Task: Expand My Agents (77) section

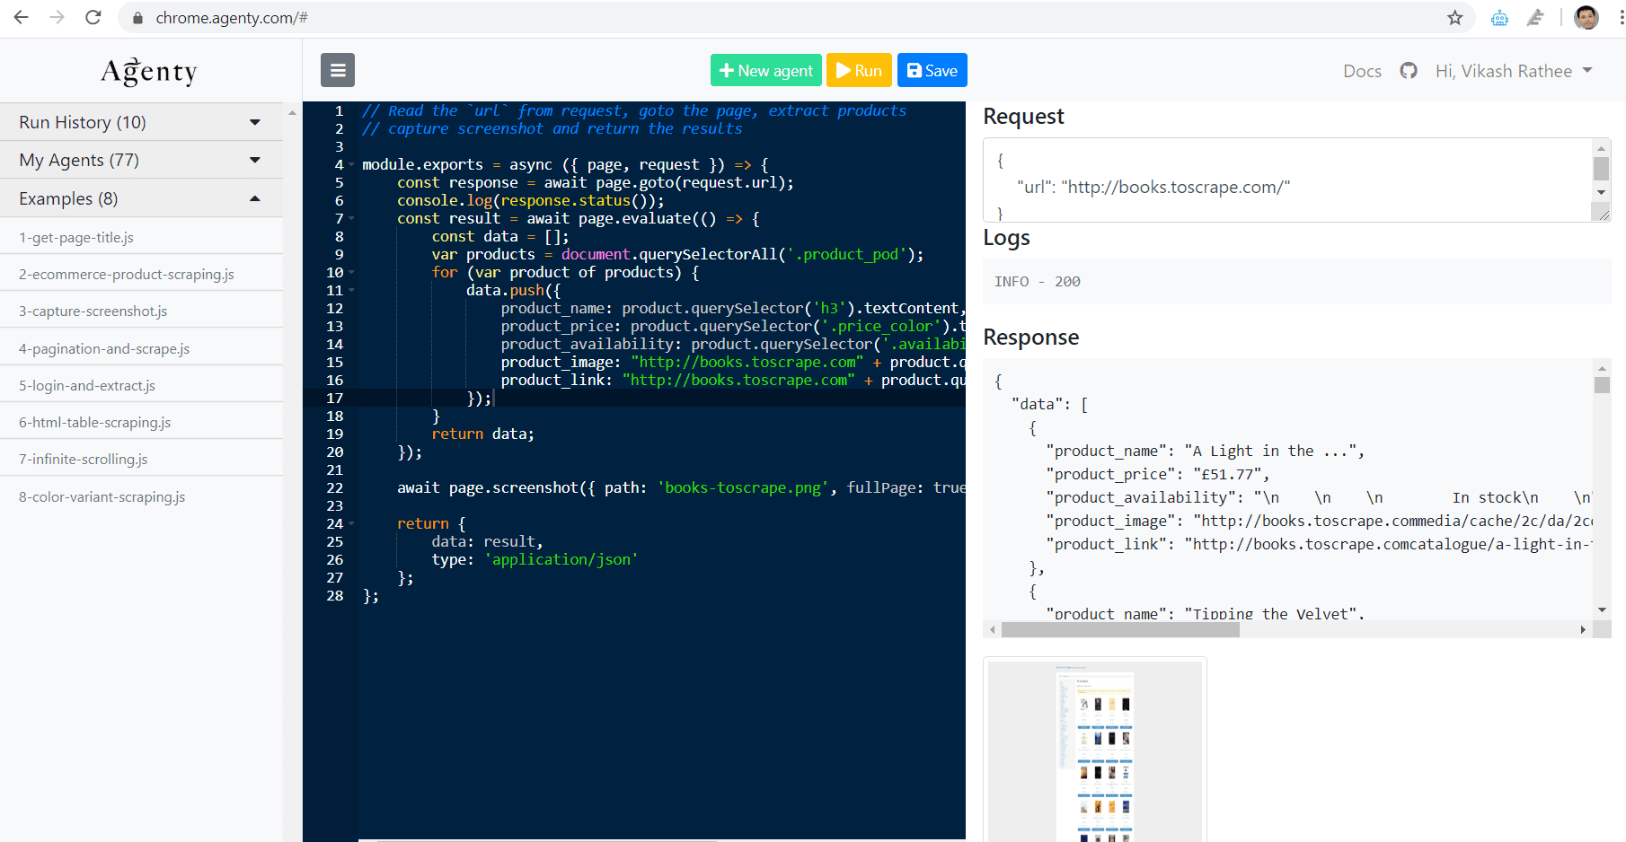Action: [x=141, y=160]
